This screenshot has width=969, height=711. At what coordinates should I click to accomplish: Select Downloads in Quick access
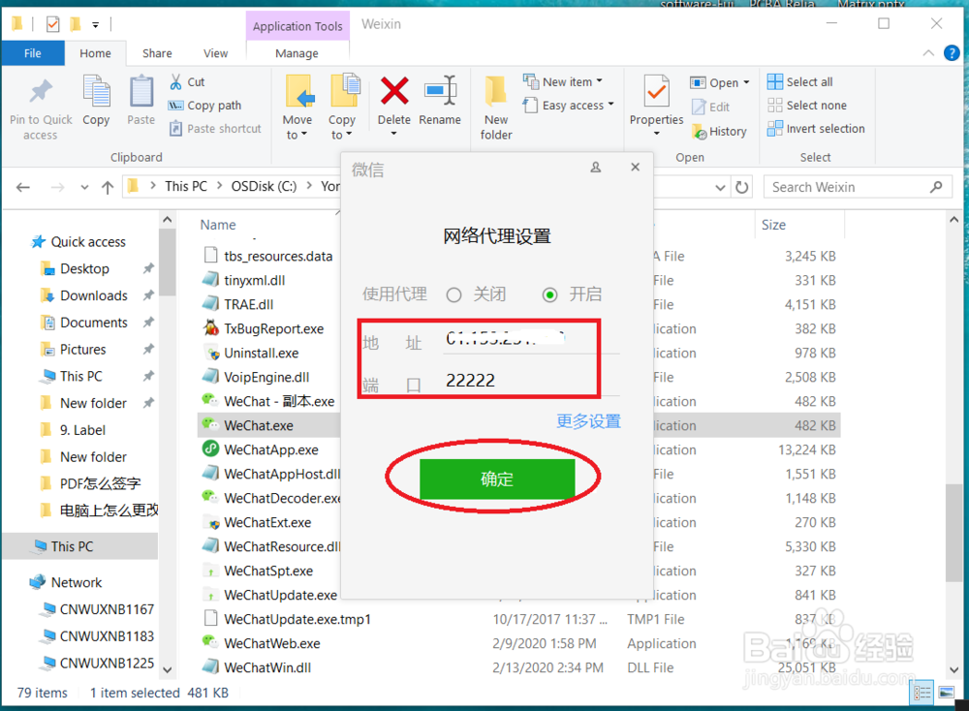coord(93,295)
